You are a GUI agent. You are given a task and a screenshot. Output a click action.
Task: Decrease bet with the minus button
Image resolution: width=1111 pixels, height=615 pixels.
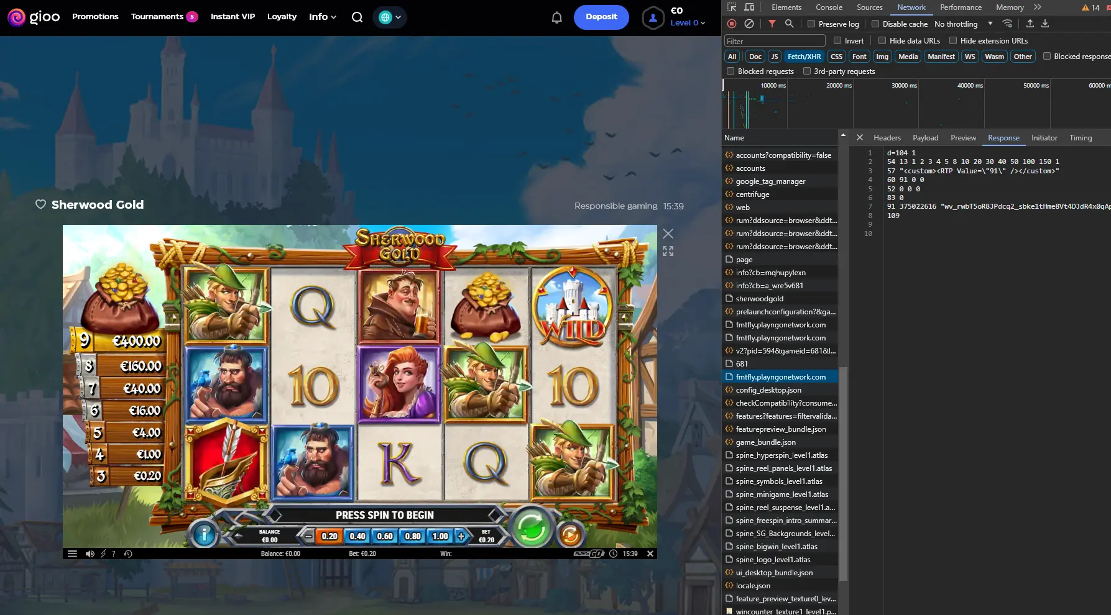pos(308,536)
